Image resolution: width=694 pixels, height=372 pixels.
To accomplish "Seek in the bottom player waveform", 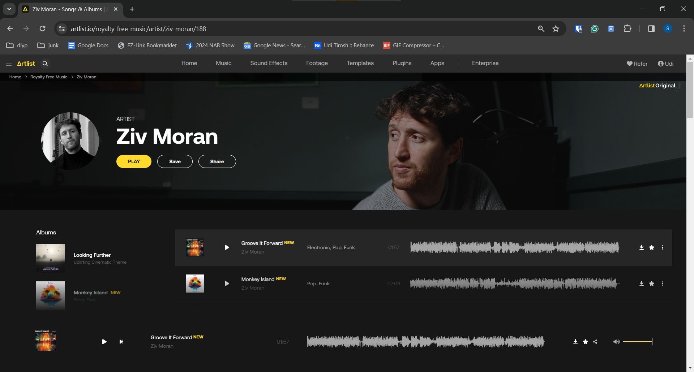I will [425, 342].
